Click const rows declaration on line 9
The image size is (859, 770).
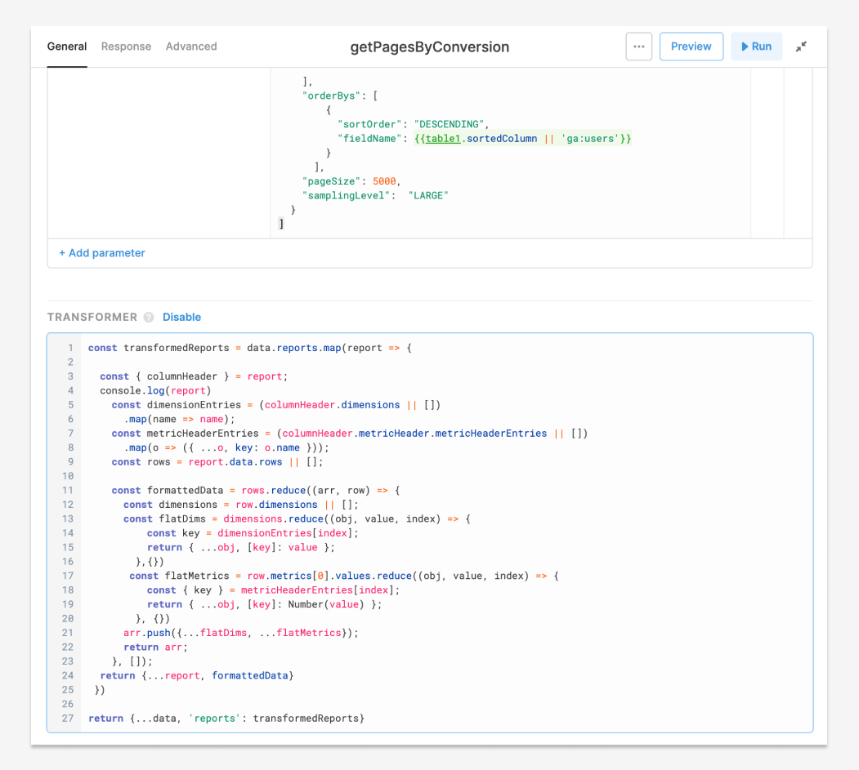pyautogui.click(x=217, y=462)
